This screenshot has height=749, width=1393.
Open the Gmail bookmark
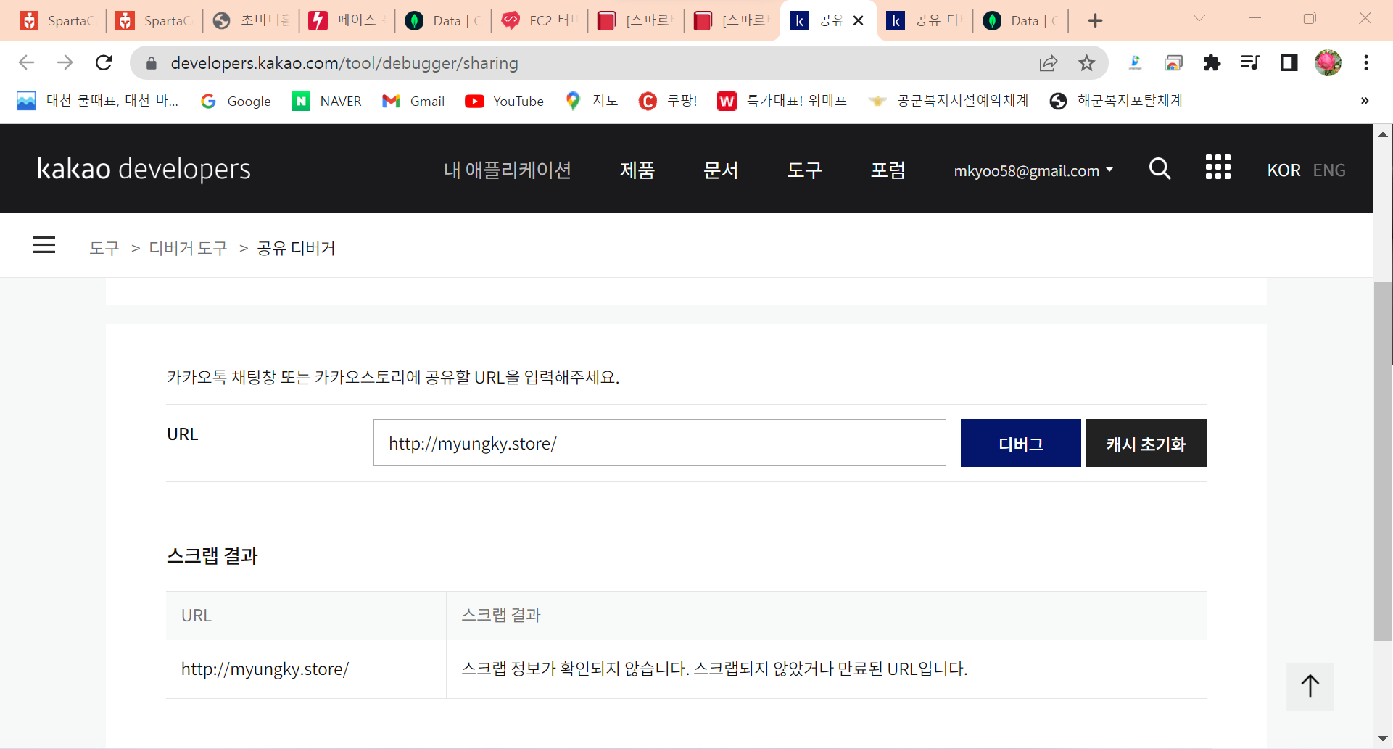click(x=413, y=101)
